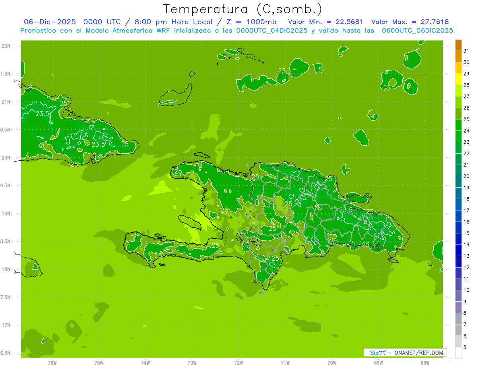Click the '8:00 pm Hora Local' text

point(175,22)
